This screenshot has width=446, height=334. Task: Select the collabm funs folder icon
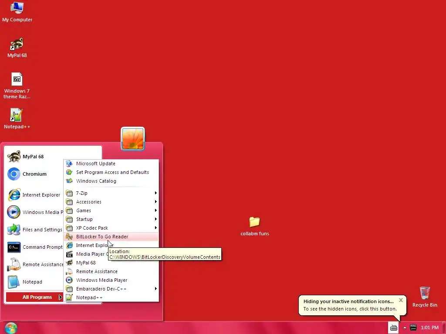254,226
